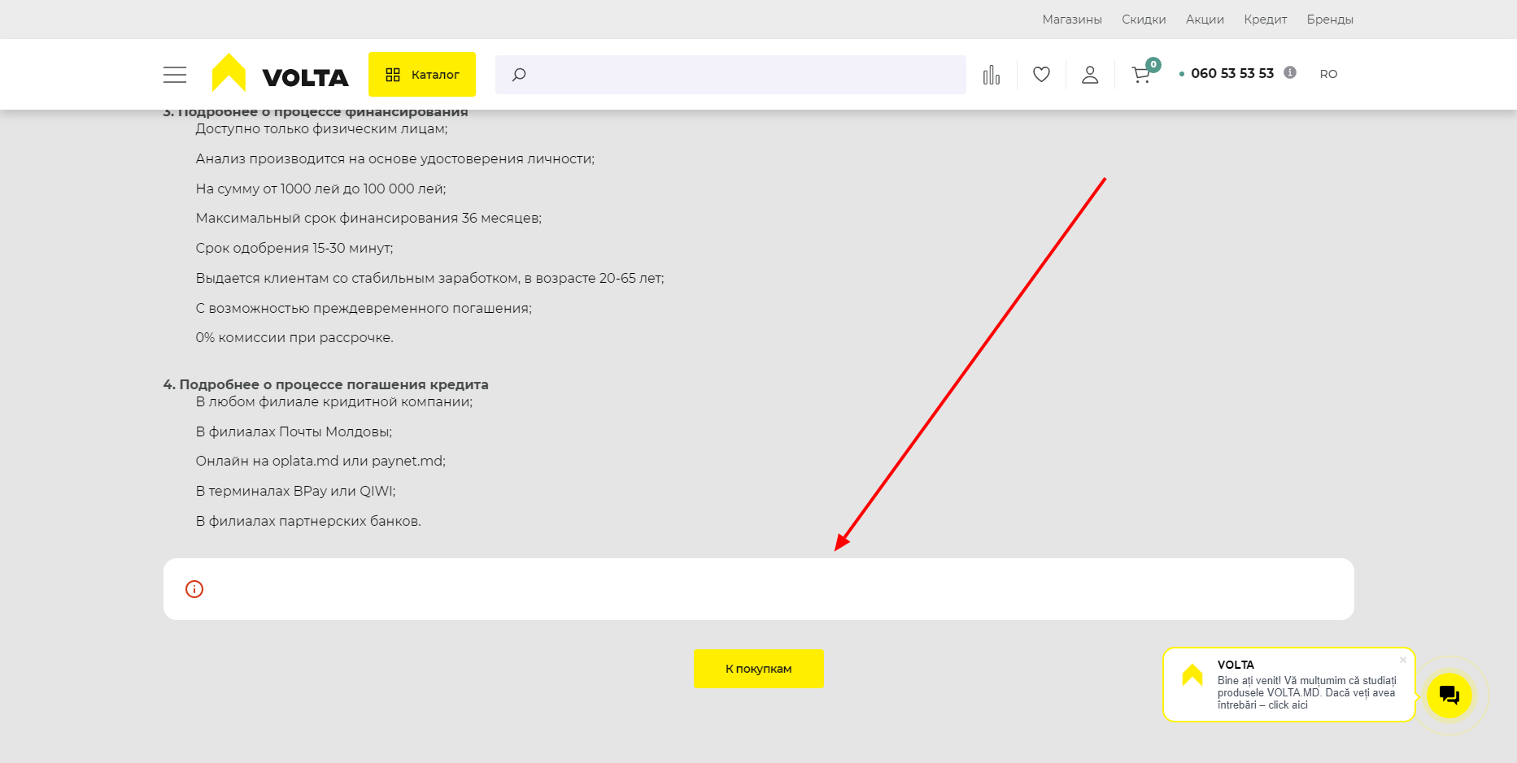Viewport: 1517px width, 763px height.
Task: Go to the Акции page
Action: [1205, 20]
